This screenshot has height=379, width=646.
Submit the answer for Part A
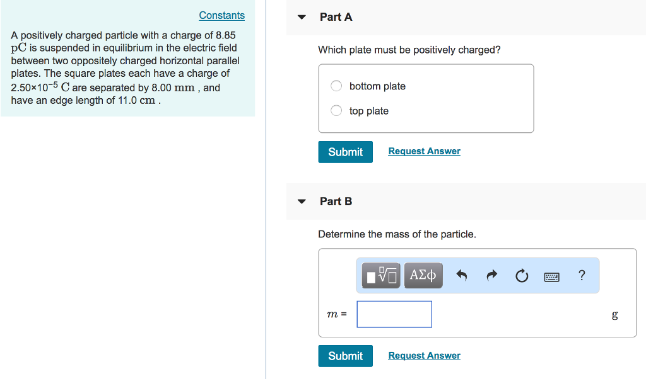pos(345,152)
